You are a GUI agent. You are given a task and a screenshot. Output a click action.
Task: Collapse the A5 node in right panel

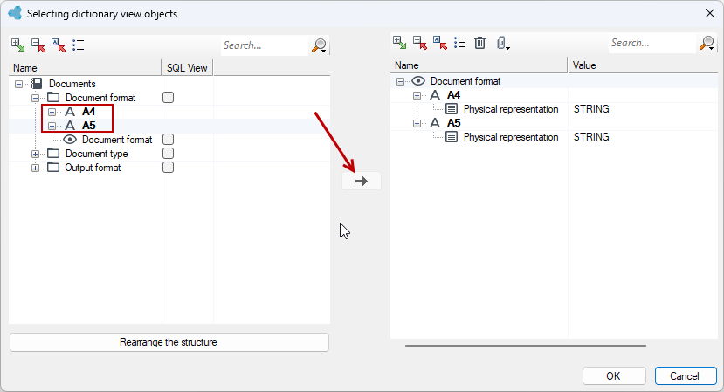[x=417, y=123]
